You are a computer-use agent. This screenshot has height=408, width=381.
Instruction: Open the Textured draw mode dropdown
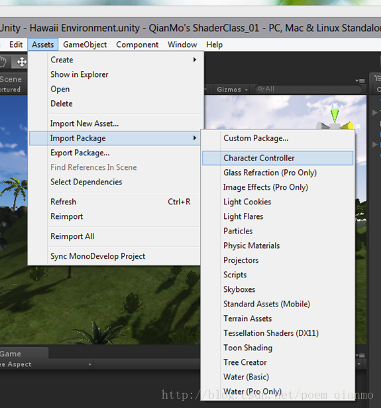pos(12,90)
